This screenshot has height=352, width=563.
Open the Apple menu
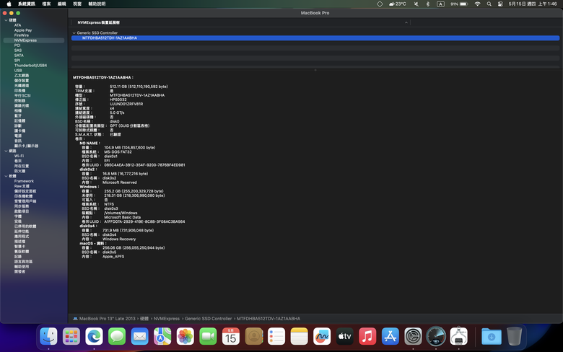tap(9, 4)
